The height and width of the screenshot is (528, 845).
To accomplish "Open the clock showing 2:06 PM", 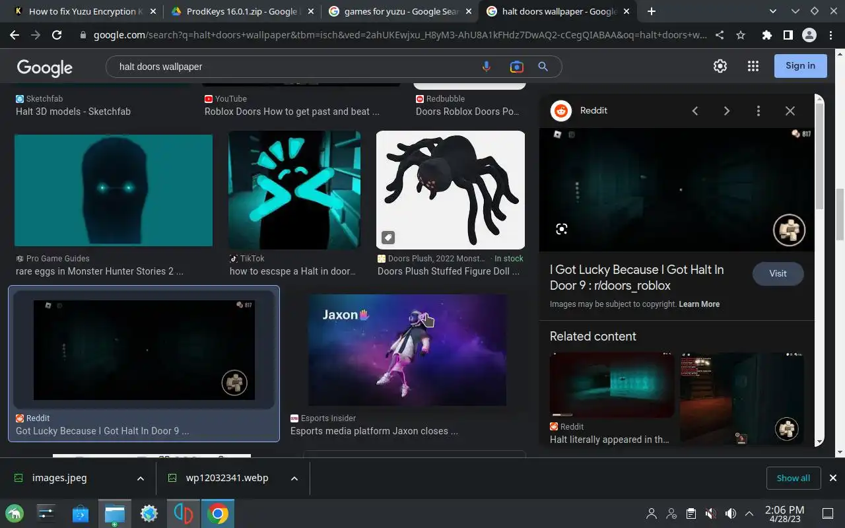I will [x=784, y=513].
